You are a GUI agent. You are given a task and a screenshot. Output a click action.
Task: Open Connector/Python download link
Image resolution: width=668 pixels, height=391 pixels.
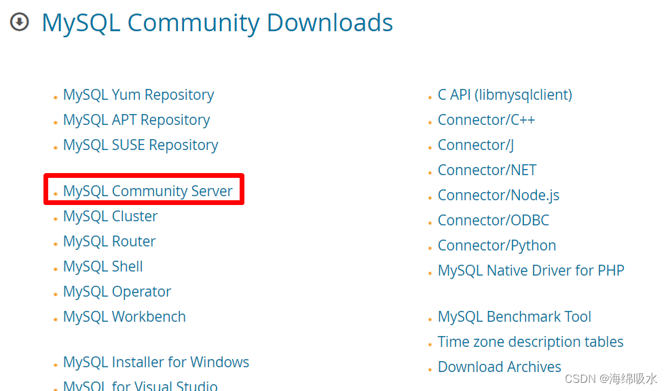coord(497,246)
